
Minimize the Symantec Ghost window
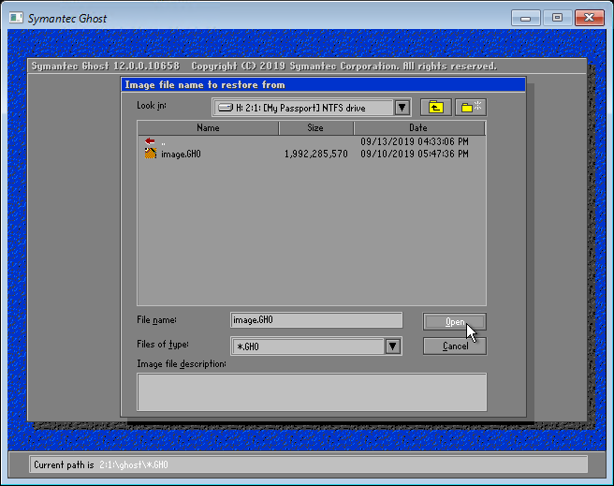[525, 18]
